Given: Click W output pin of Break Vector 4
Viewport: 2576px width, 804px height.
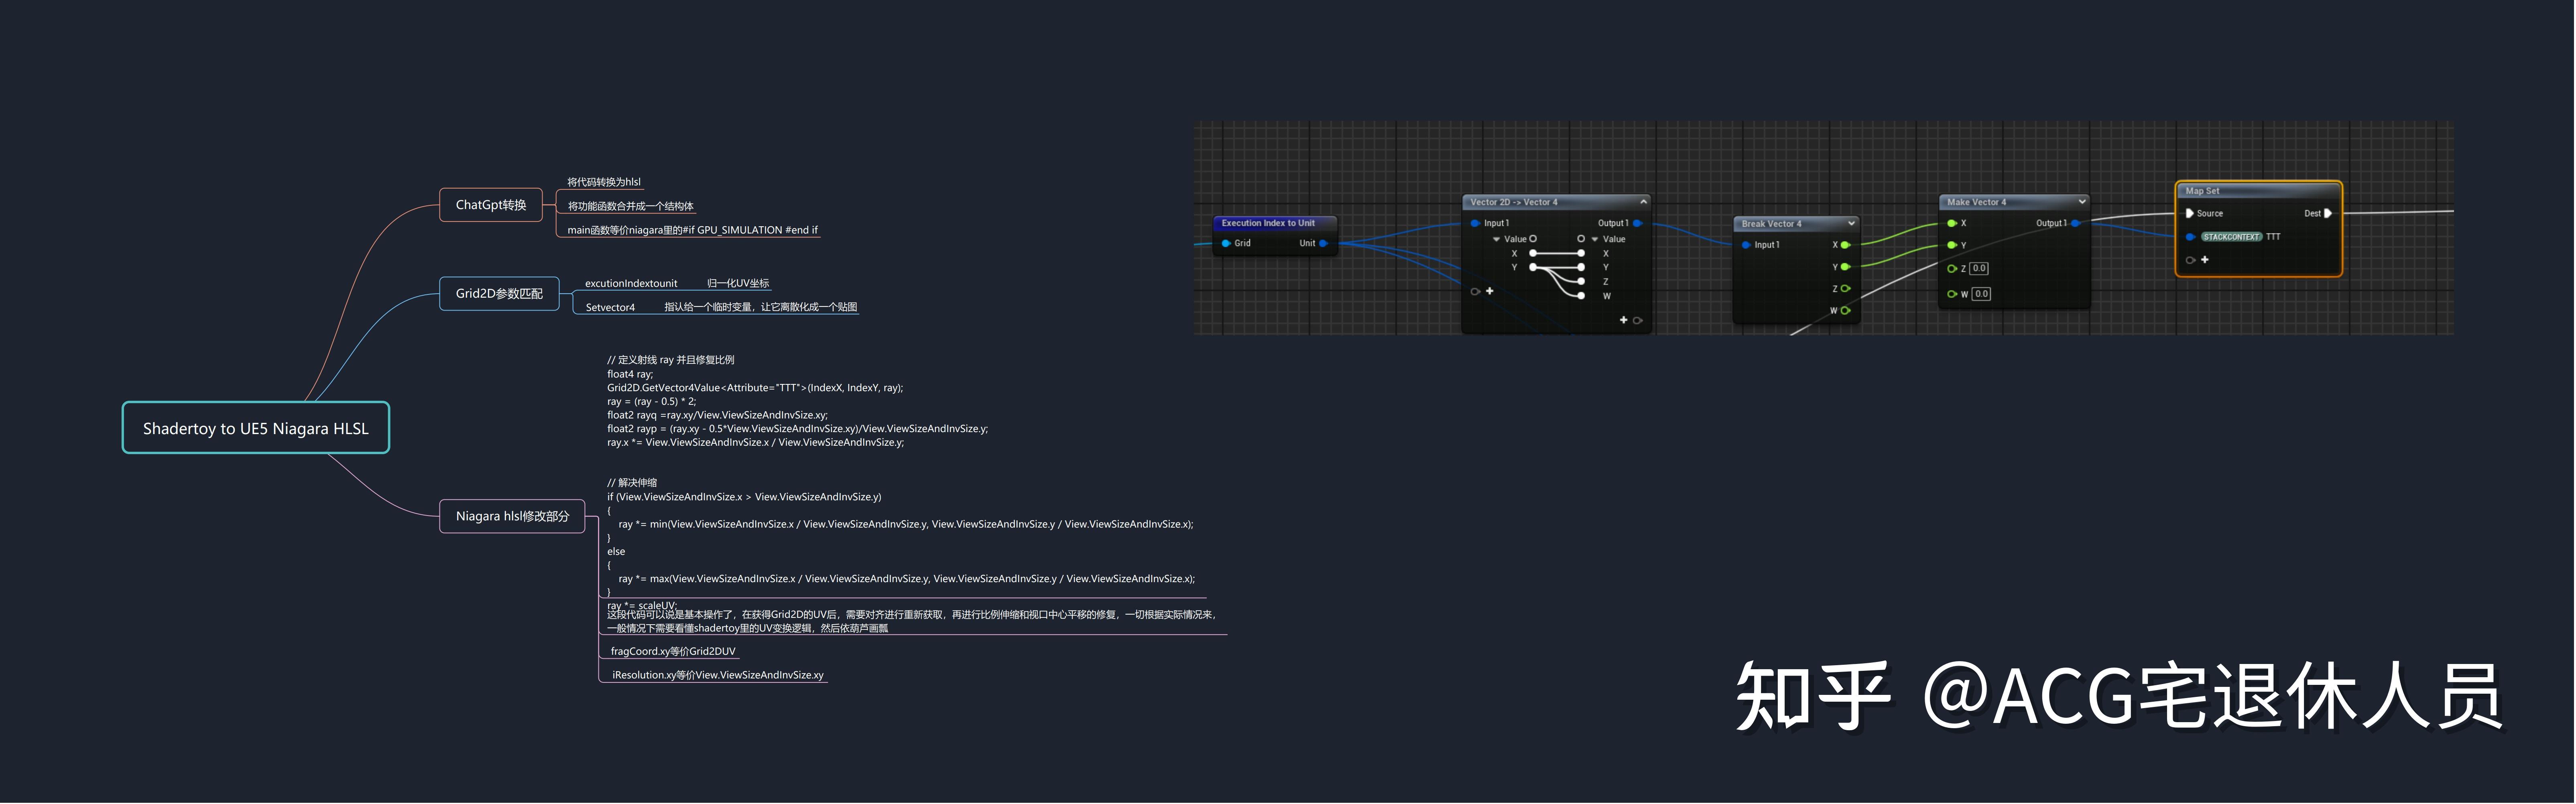Looking at the screenshot, I should [1845, 310].
